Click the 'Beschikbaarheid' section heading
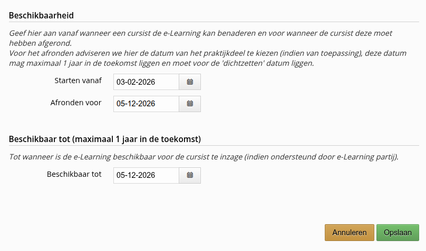 point(41,16)
